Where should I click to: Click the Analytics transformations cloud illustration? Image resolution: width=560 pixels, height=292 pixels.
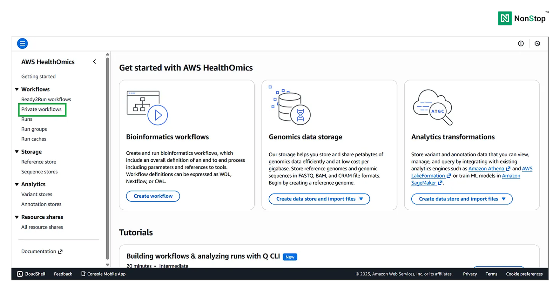coord(433,107)
